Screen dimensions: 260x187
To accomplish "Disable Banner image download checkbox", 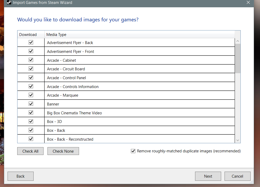I will [x=31, y=104].
